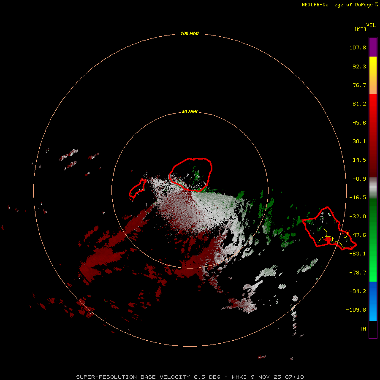Image resolution: width=380 pixels, height=380 pixels.
Task: Click the purple segment of the color bar
Action: [x=373, y=47]
